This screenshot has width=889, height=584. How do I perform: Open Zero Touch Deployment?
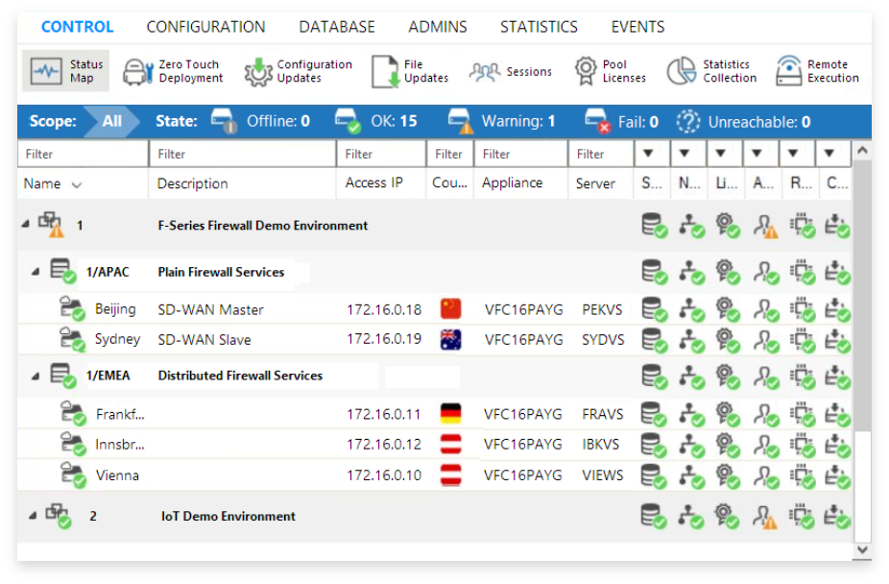point(173,71)
